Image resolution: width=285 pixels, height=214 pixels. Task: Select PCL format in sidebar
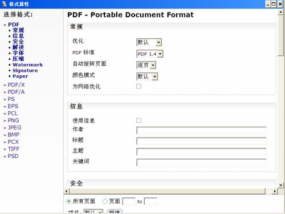click(x=13, y=114)
